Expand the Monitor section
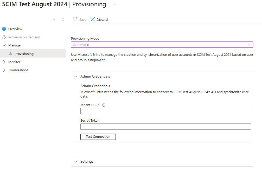The height and width of the screenshot is (186, 262). coord(4,62)
